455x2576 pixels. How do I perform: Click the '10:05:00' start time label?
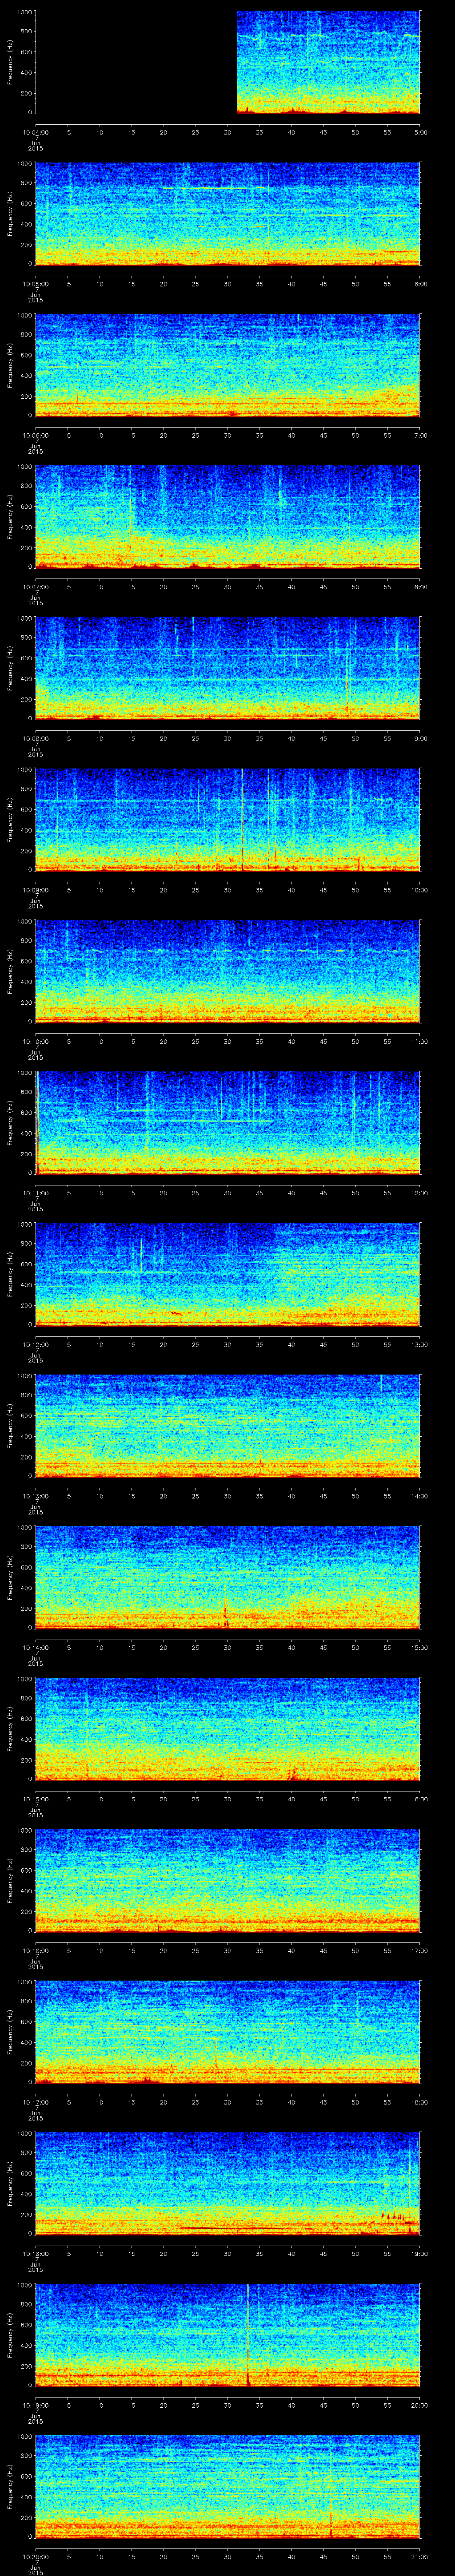(x=35, y=284)
